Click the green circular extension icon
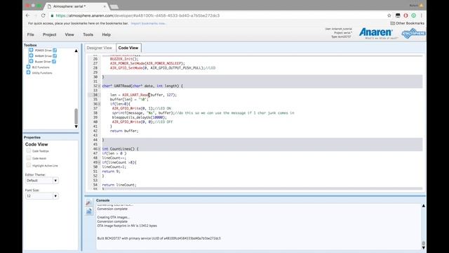 coord(414,15)
